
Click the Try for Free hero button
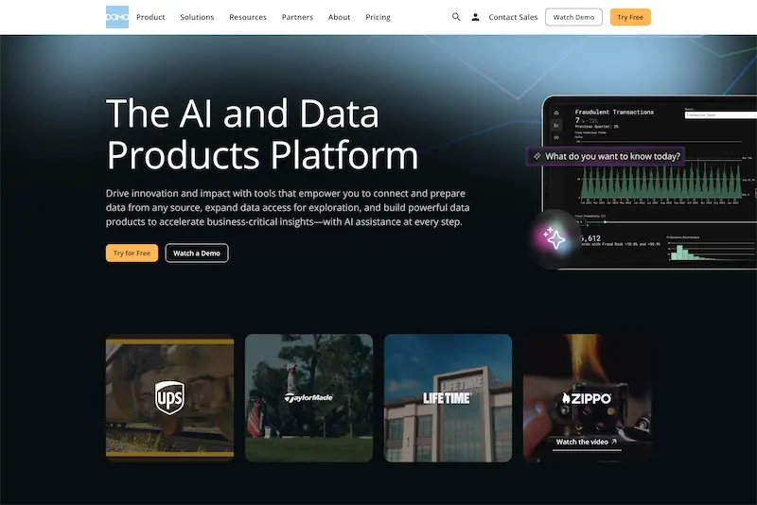click(132, 253)
